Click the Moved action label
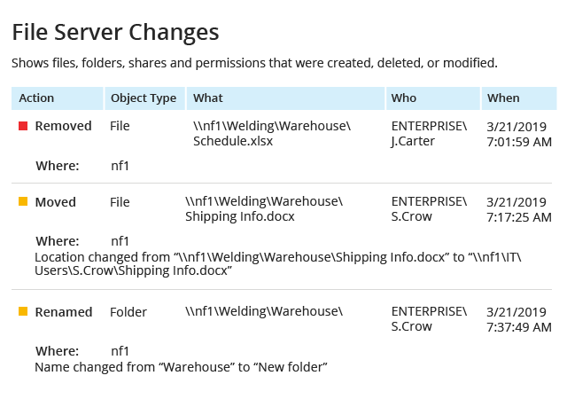 [56, 202]
